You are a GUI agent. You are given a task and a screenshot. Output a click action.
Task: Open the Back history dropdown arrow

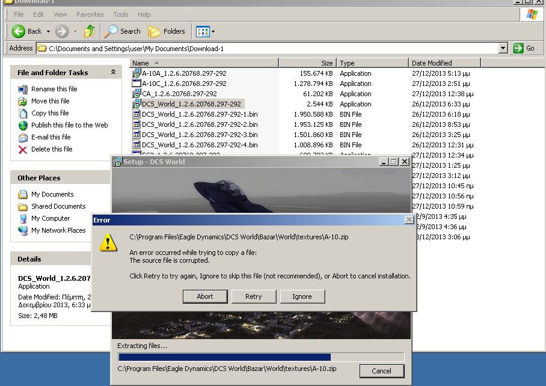click(48, 32)
